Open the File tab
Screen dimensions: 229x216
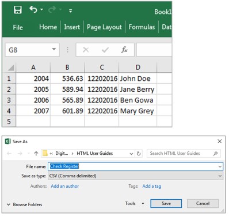click(18, 27)
